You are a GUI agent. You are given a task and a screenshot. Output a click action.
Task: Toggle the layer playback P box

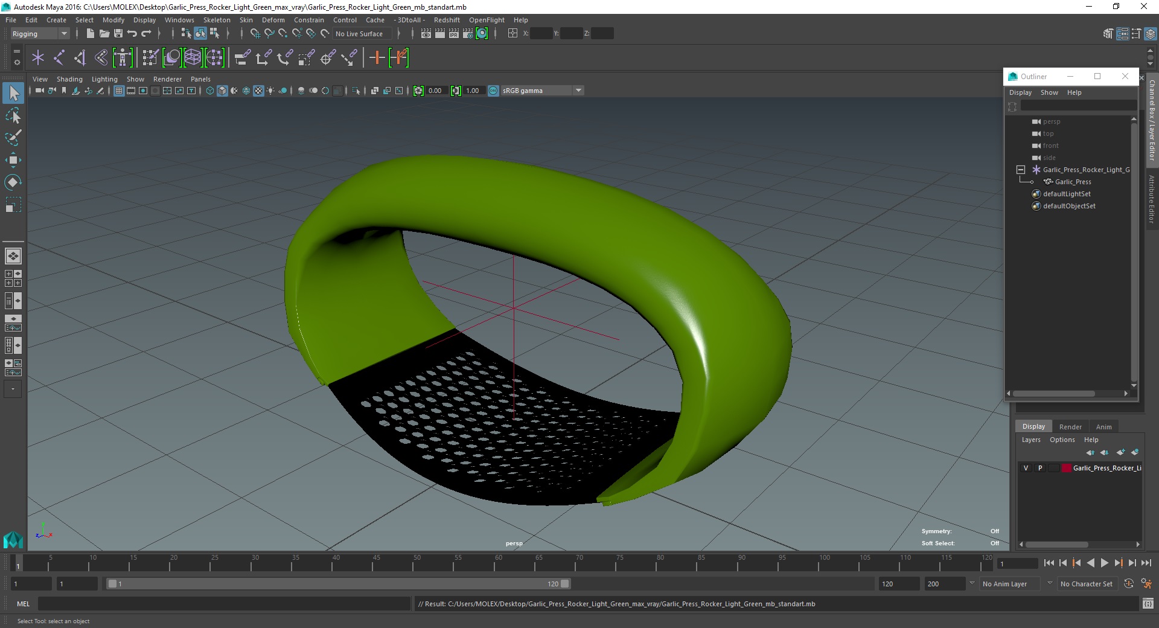tap(1039, 468)
